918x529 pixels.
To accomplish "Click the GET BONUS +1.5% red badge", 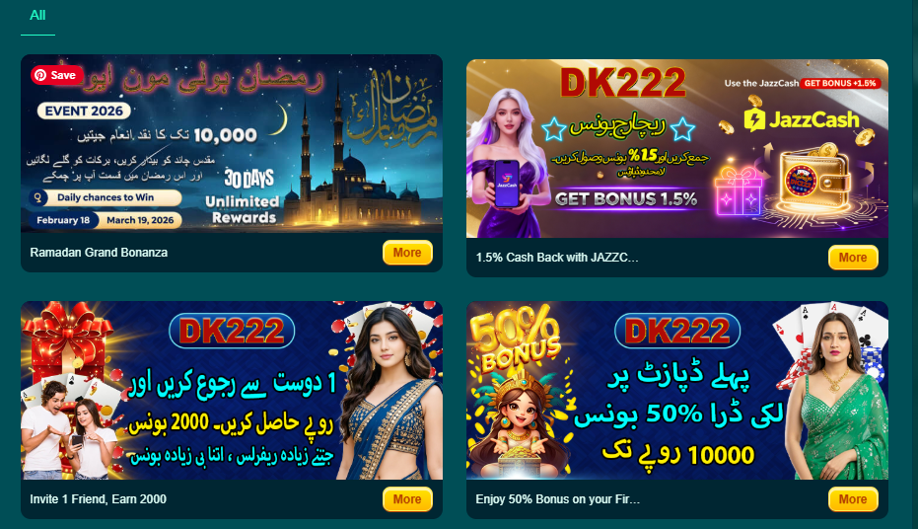I will pos(840,83).
